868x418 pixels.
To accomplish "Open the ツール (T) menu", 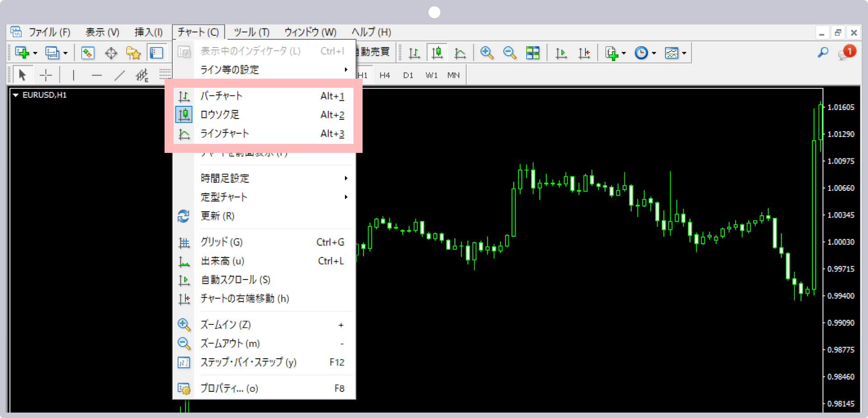I will pos(252,32).
